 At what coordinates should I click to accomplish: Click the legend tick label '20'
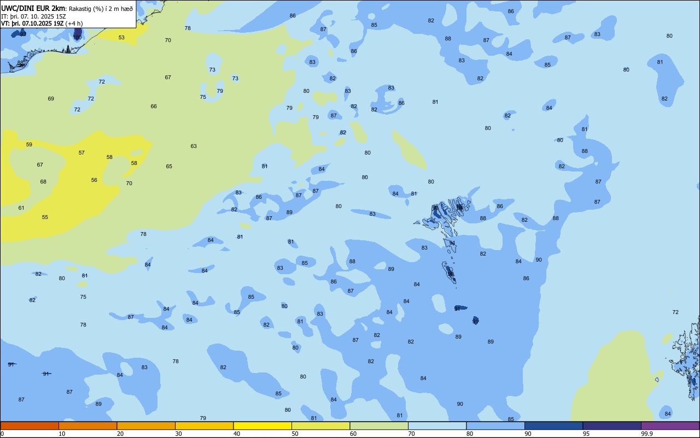pos(120,434)
